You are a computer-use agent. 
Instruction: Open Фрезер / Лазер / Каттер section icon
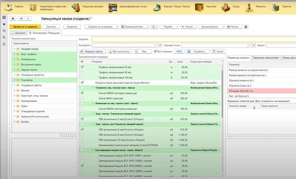point(157,7)
